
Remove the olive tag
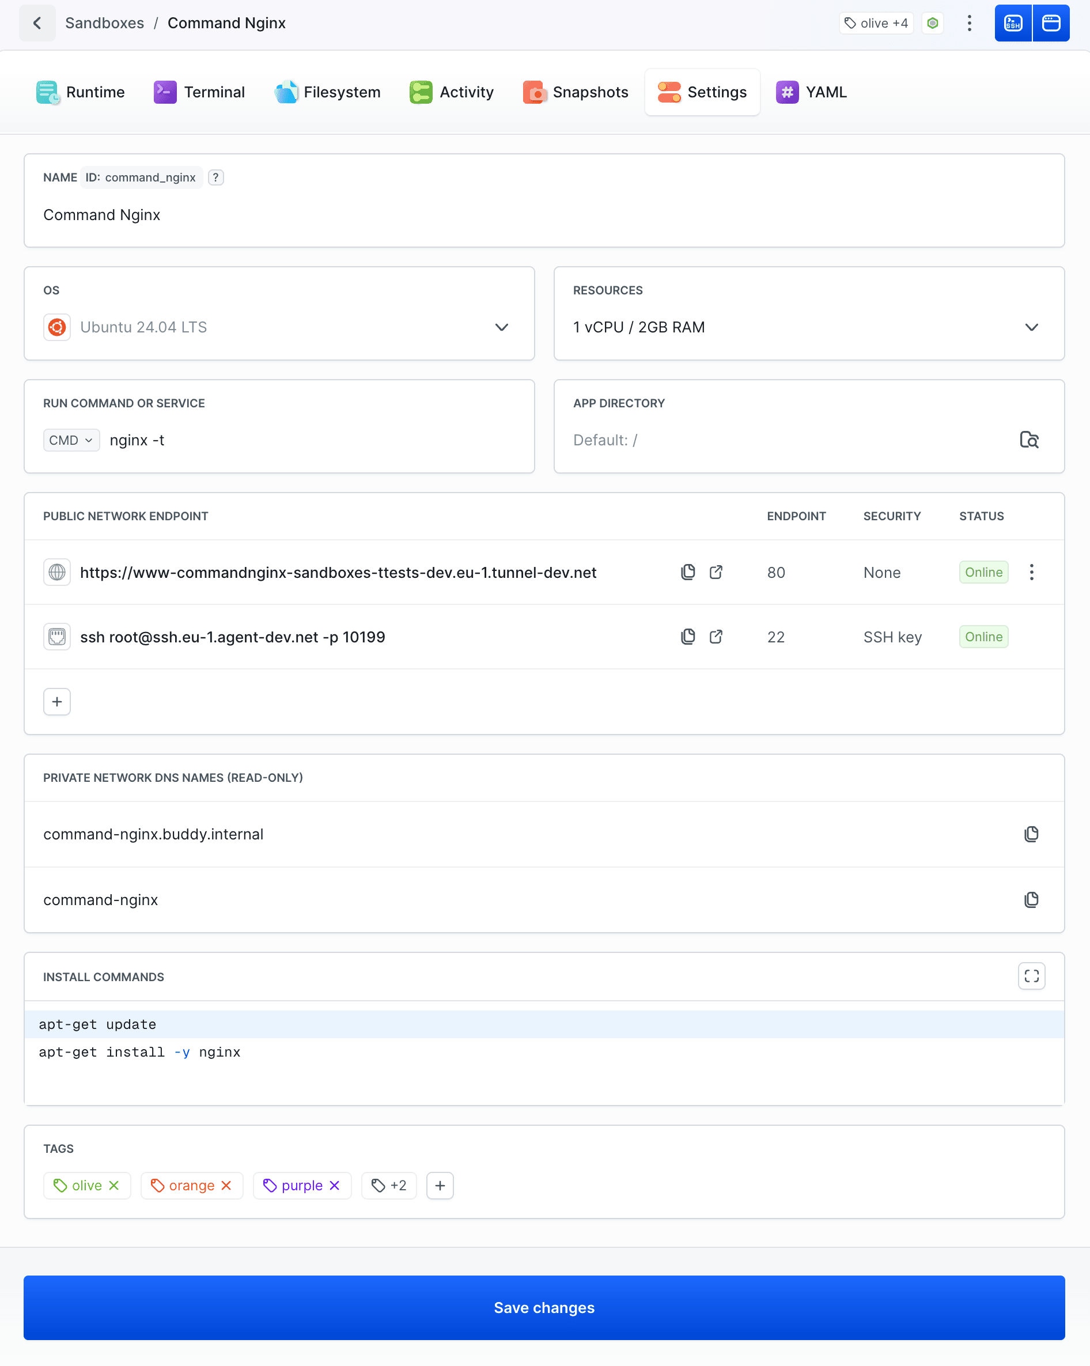coord(114,1186)
